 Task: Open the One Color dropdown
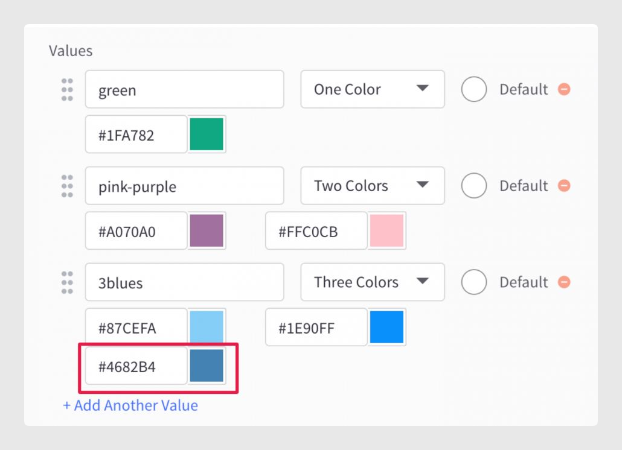373,89
